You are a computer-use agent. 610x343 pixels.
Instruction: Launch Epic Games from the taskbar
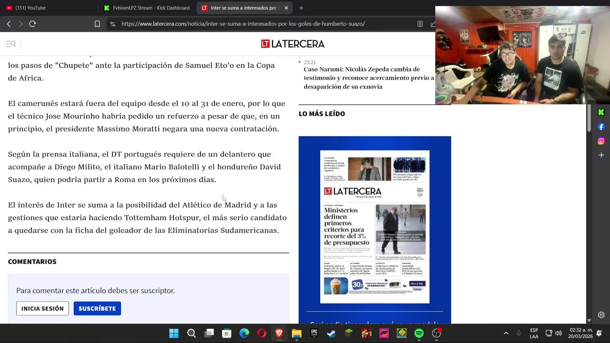[x=314, y=333]
